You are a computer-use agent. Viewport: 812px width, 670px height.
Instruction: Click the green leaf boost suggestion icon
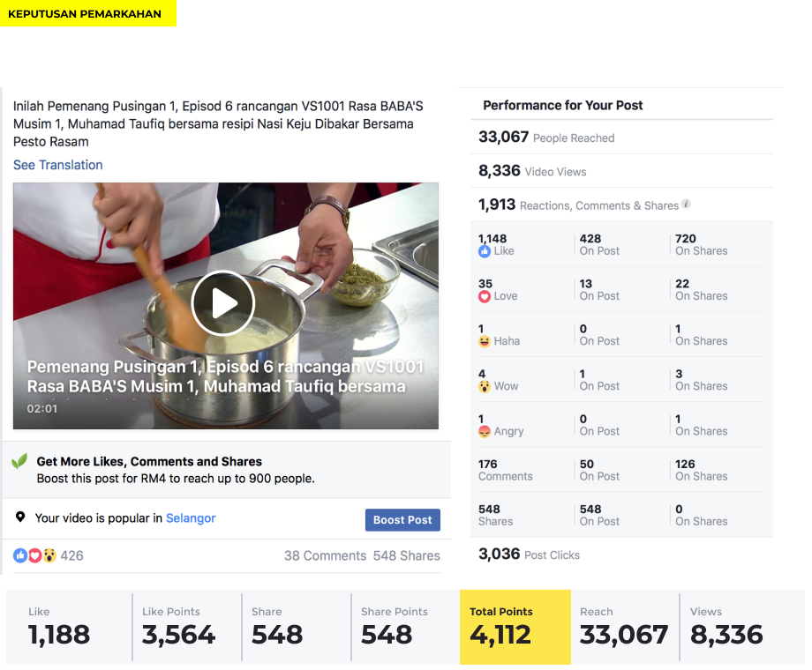(19, 460)
